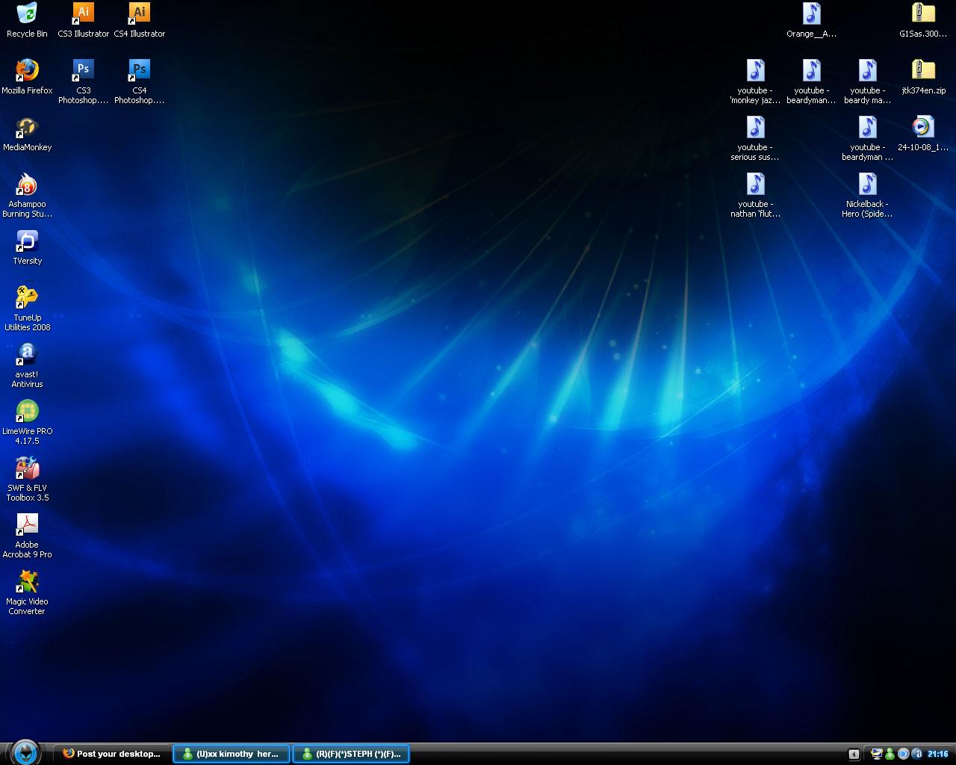Expand hidden system tray icons
The width and height of the screenshot is (956, 765).
pos(854,755)
